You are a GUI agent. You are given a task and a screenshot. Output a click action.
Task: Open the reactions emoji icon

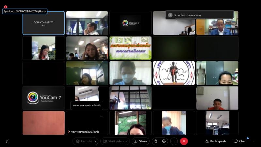[x=164, y=141]
